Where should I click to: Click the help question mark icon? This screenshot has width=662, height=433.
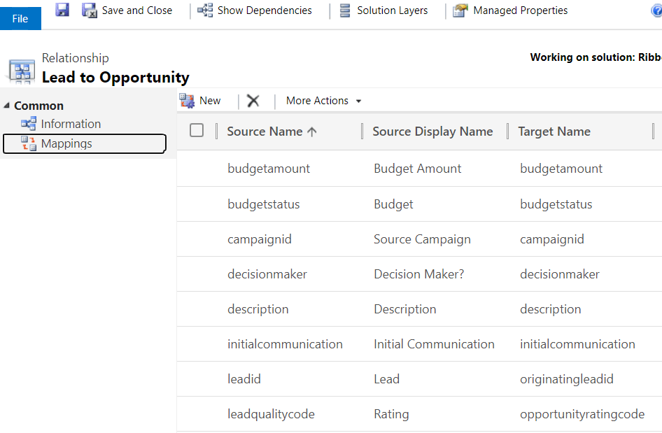click(x=656, y=10)
